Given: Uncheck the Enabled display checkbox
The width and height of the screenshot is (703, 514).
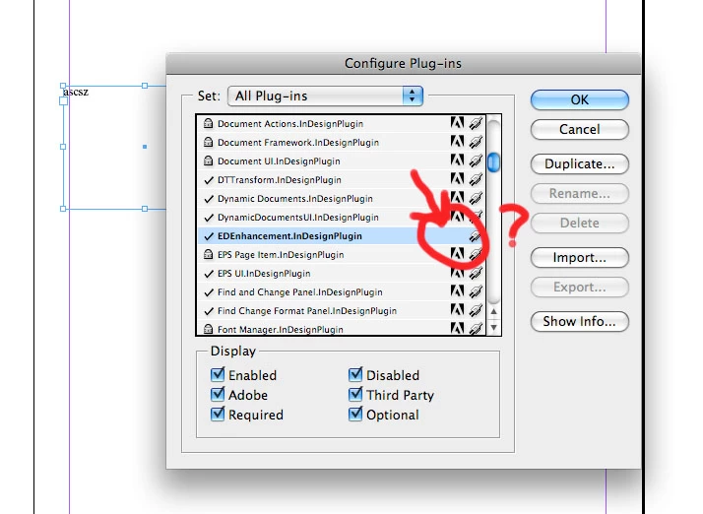Looking at the screenshot, I should 218,374.
